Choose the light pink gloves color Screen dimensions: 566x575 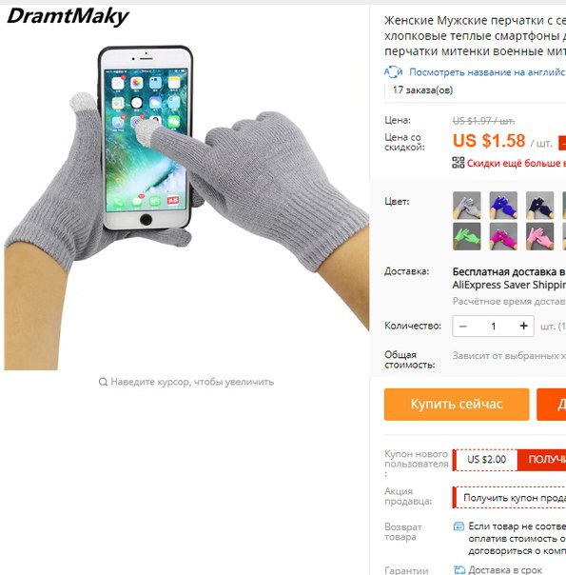[540, 236]
